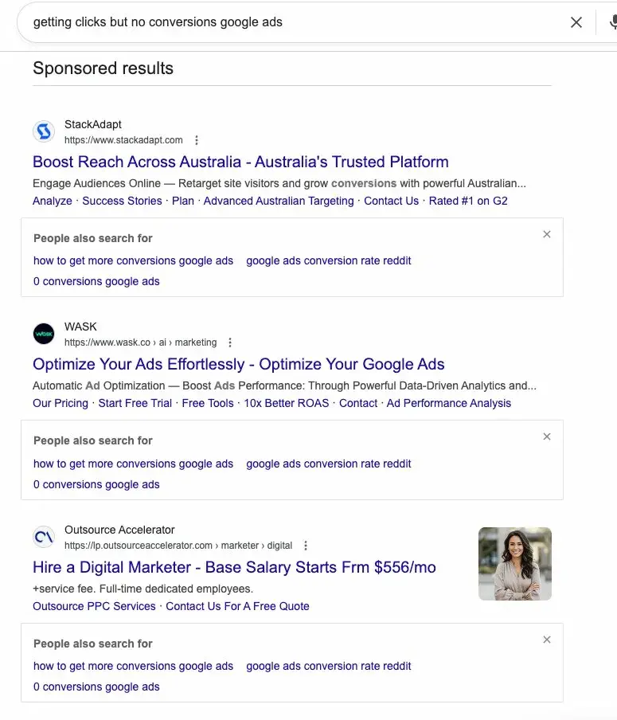Open the three-dot menu beside StackAdapt URL
617x720 pixels.
(197, 139)
